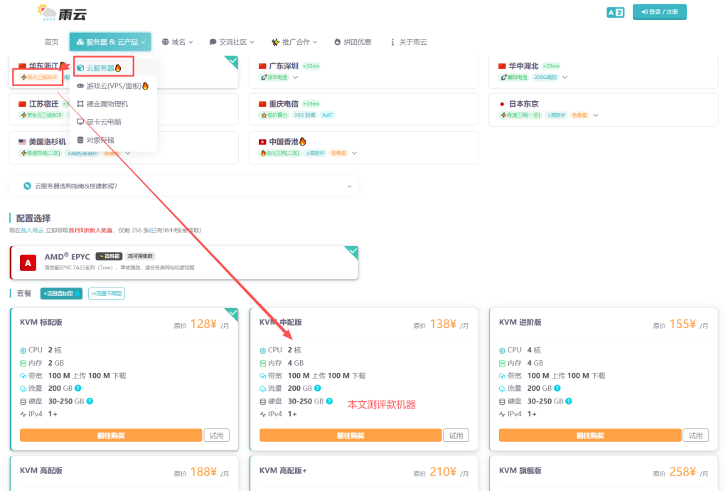Select the 流量叠加型 package toggle
728x491 pixels.
61,294
